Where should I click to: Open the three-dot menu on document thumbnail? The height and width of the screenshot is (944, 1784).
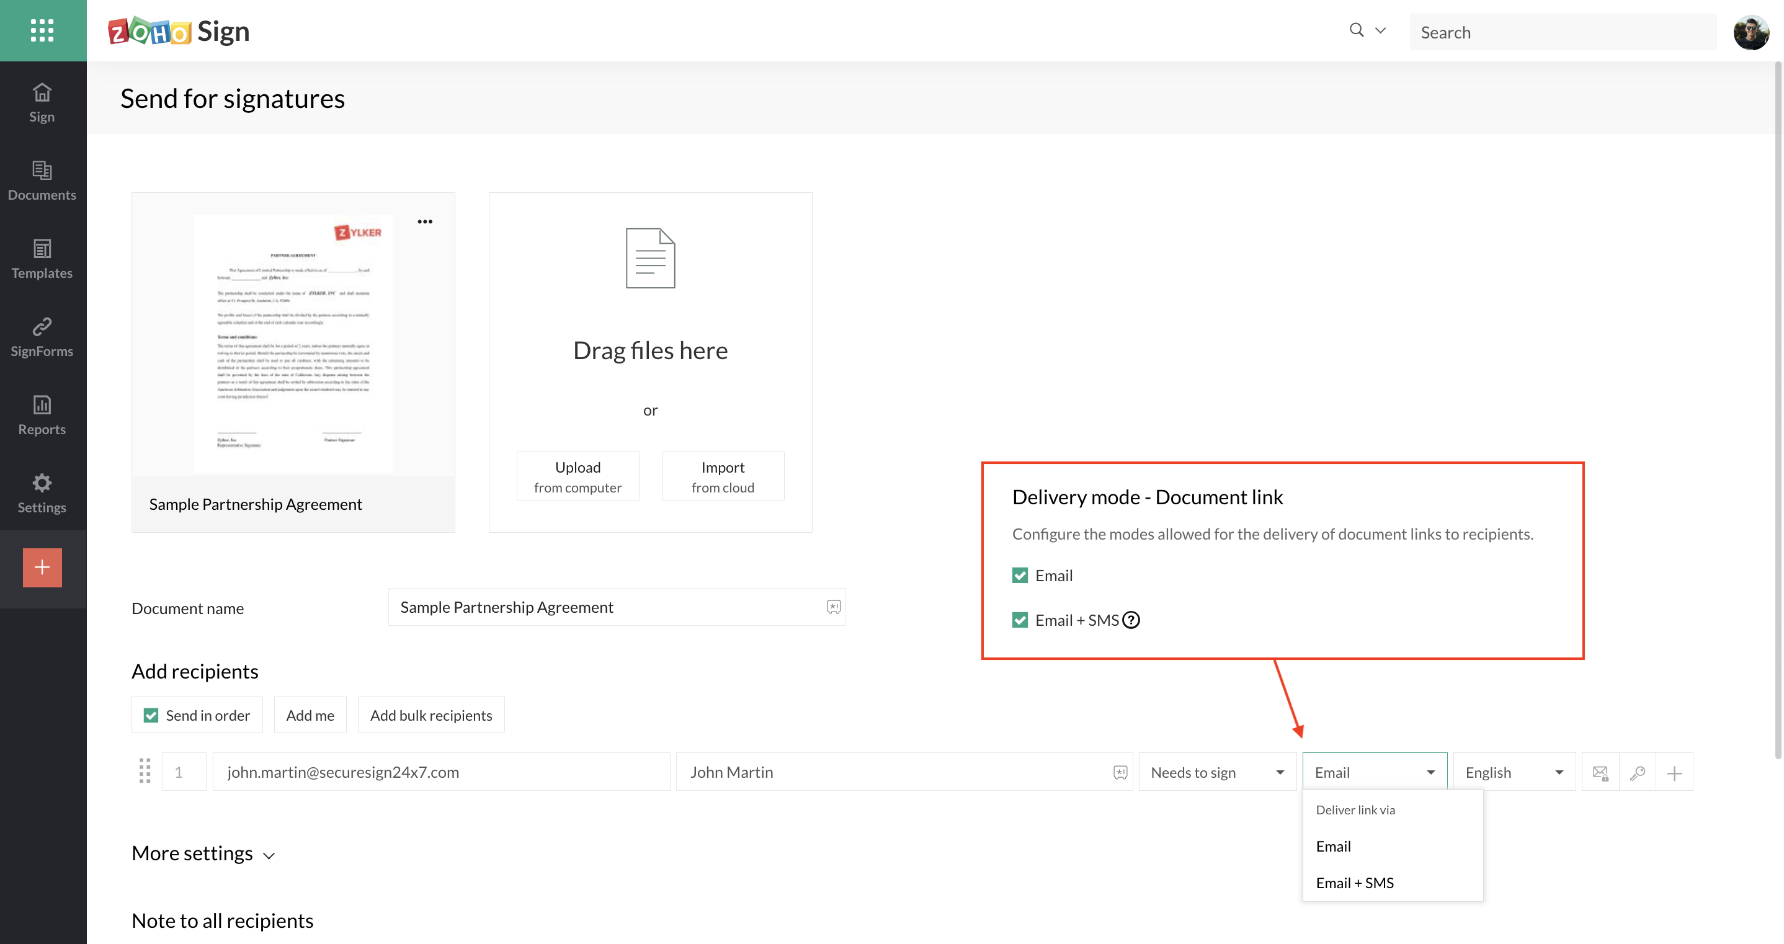tap(426, 221)
